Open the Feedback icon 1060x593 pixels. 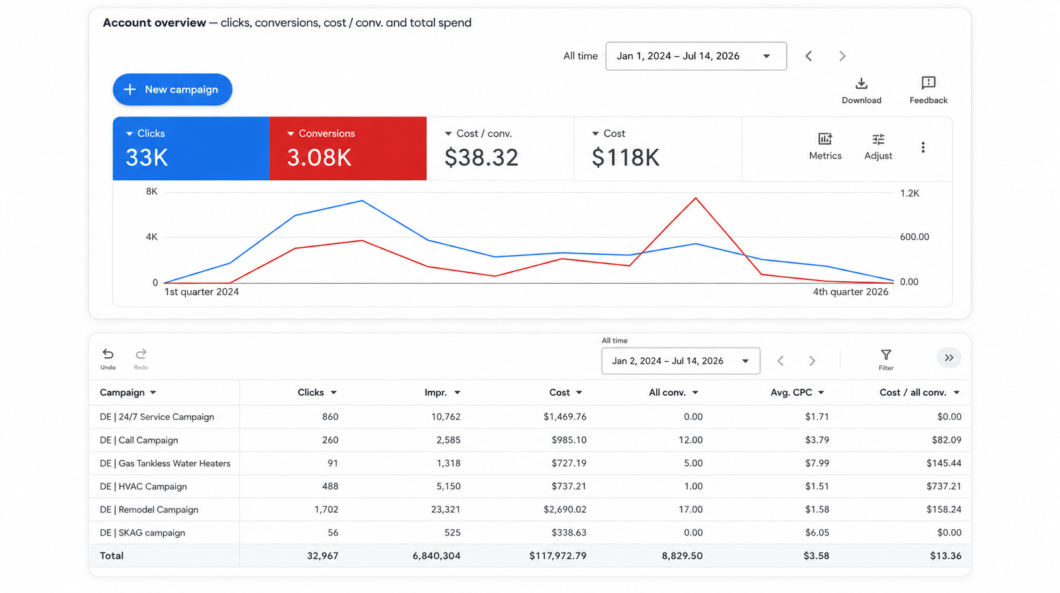[x=928, y=83]
